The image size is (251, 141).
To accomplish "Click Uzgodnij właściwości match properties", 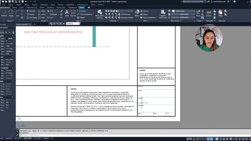I will [163, 14].
